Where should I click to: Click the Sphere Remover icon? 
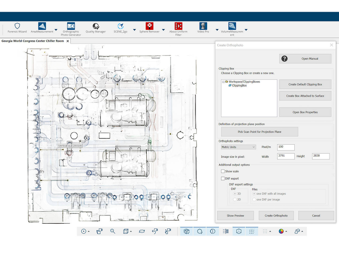pos(149,26)
